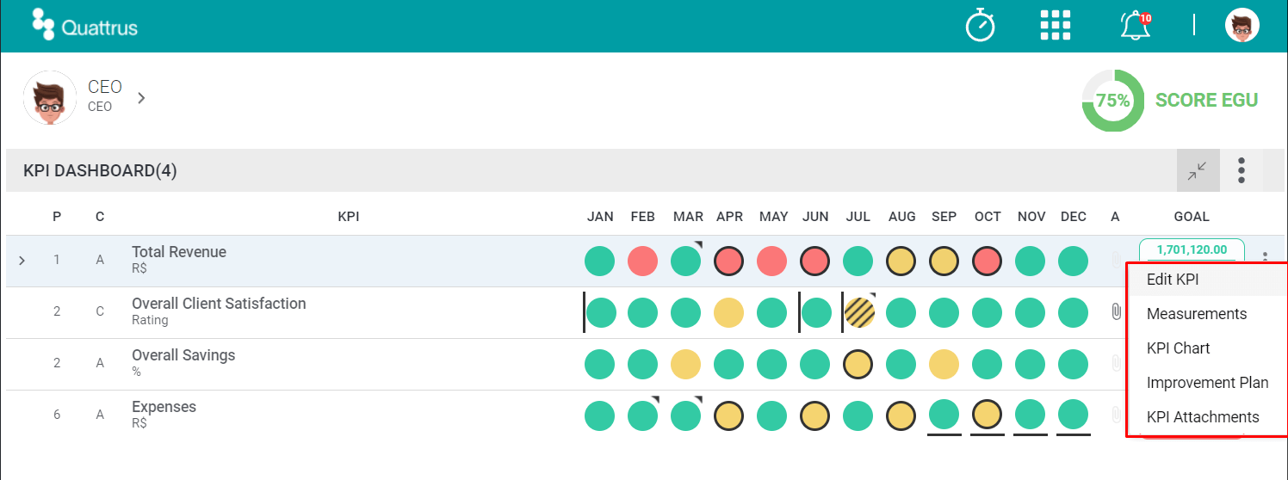Click the attachment paperclip for Client Satisfaction

pyautogui.click(x=1116, y=311)
